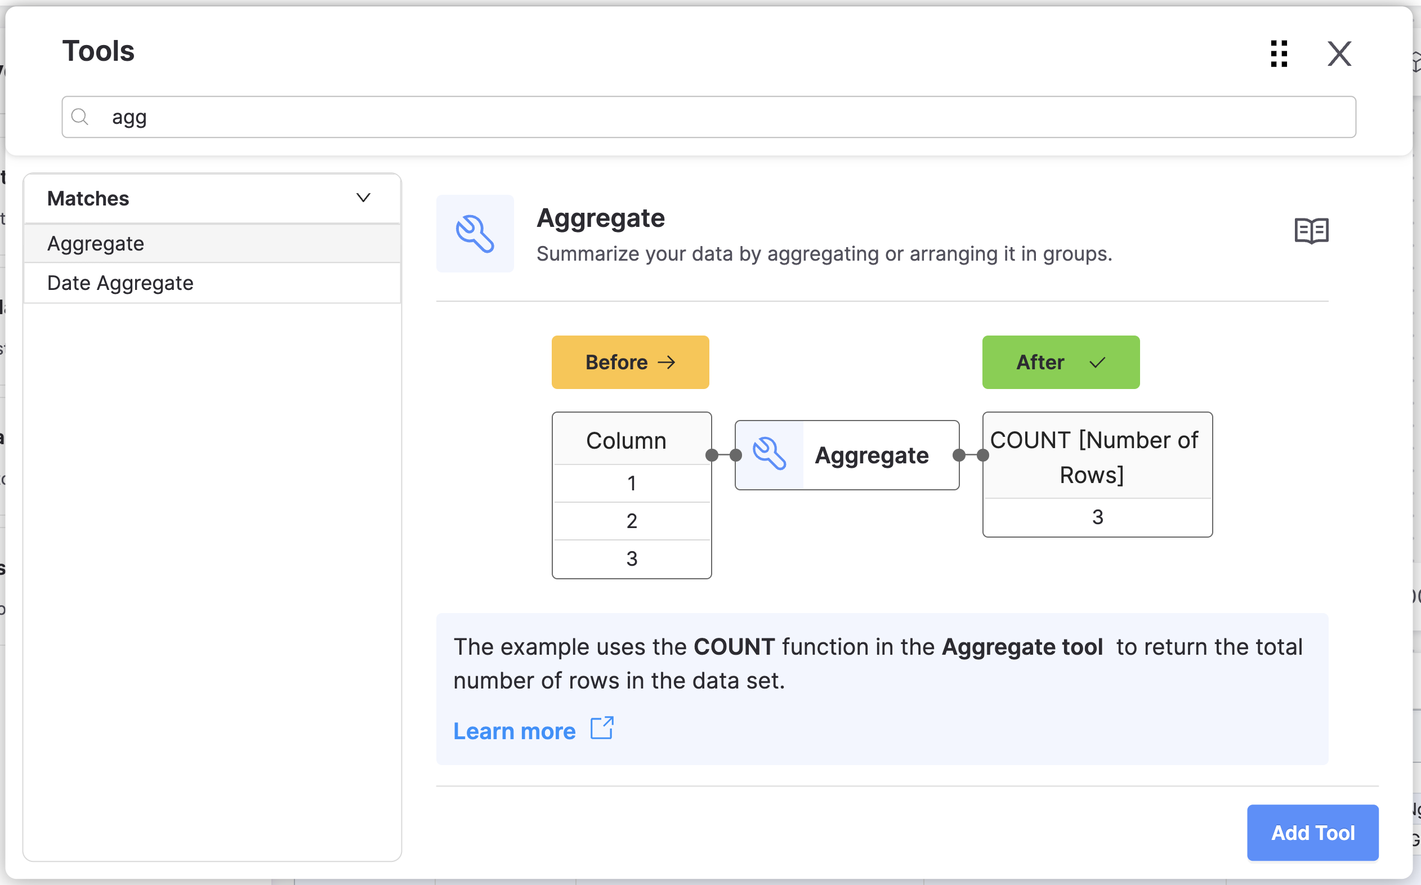Click the Before tab to preview input
This screenshot has width=1421, height=885.
click(x=630, y=362)
